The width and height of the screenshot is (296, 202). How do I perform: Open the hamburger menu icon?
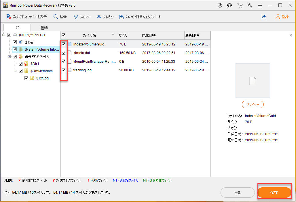click(x=260, y=6)
